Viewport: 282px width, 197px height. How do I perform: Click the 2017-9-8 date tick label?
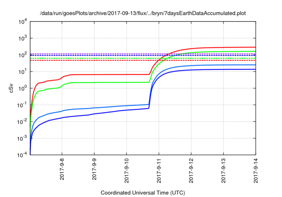click(62, 169)
